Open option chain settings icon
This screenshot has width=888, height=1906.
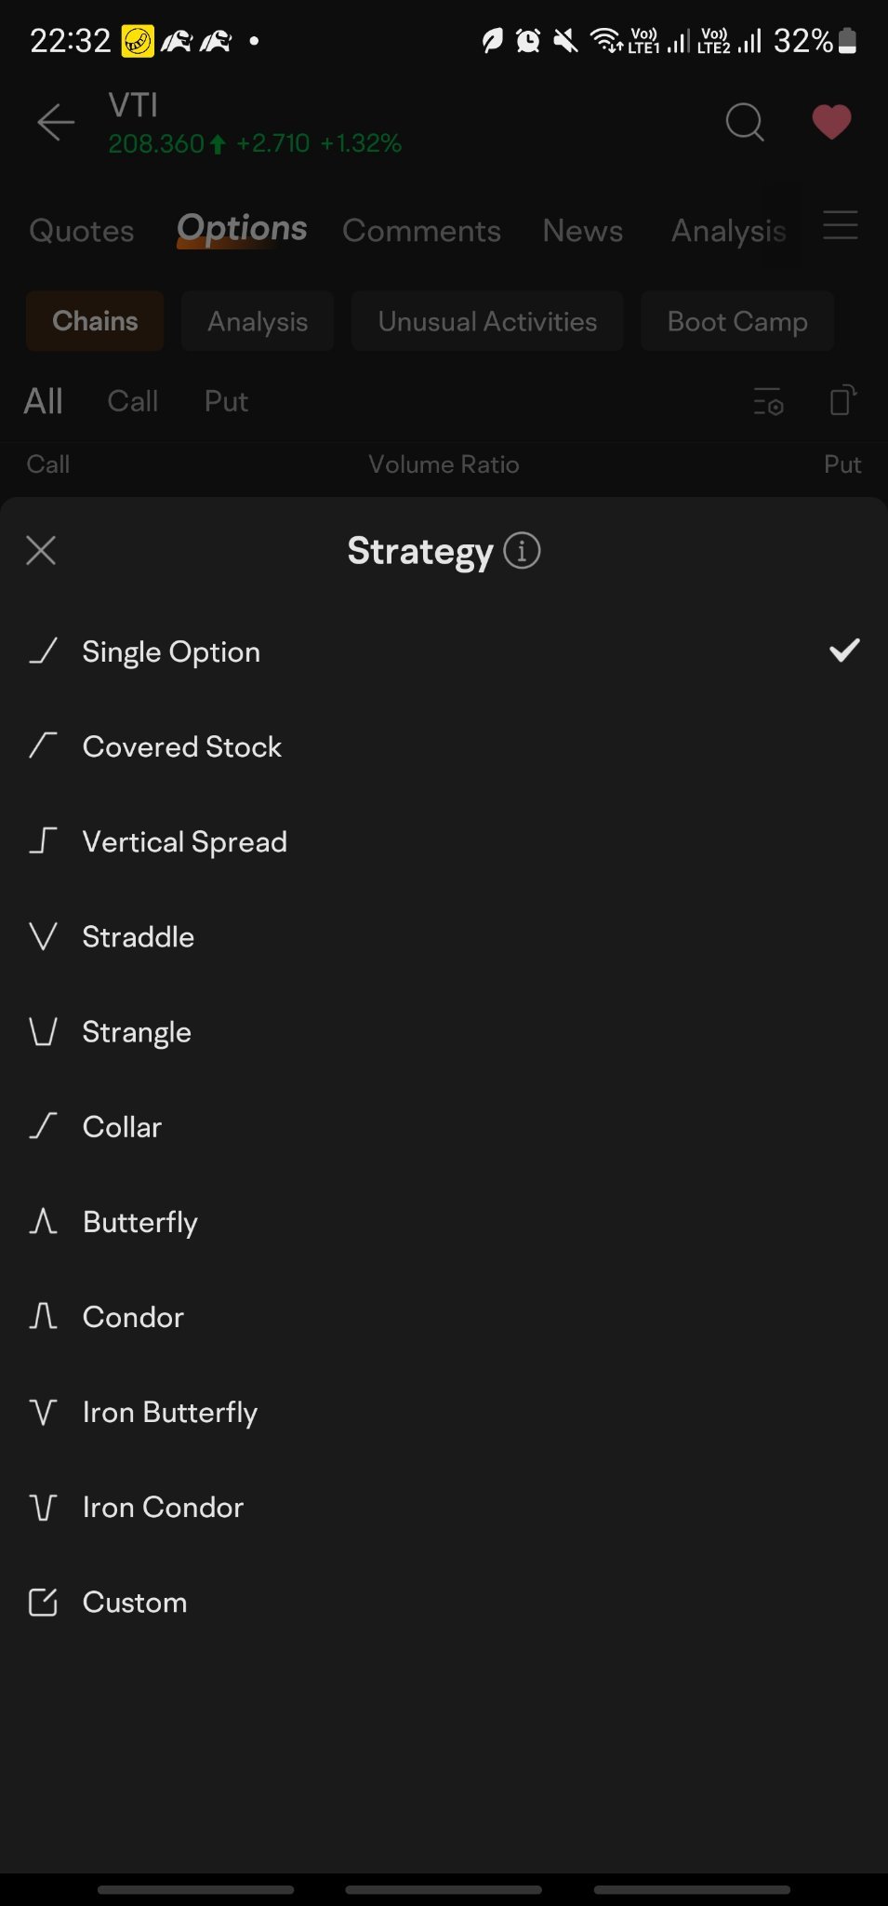click(768, 401)
